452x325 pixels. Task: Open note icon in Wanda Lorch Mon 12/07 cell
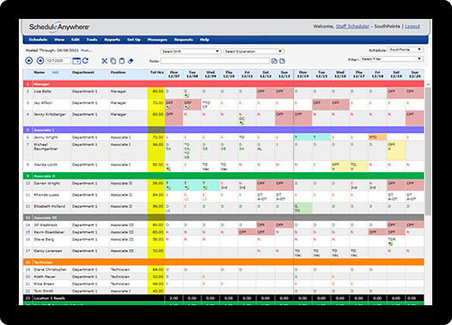click(x=168, y=169)
